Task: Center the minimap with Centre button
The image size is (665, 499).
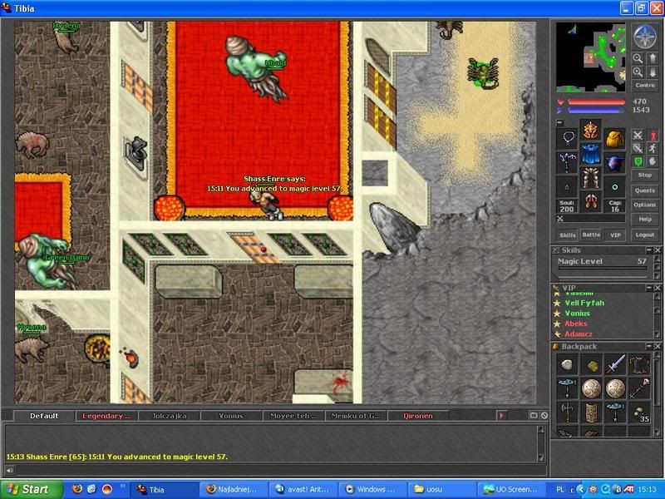Action: pos(645,86)
